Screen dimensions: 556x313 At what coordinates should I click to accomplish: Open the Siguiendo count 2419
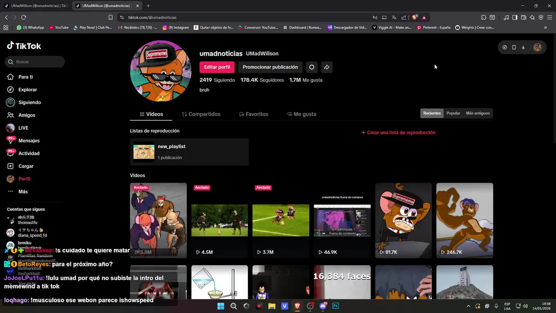(217, 80)
